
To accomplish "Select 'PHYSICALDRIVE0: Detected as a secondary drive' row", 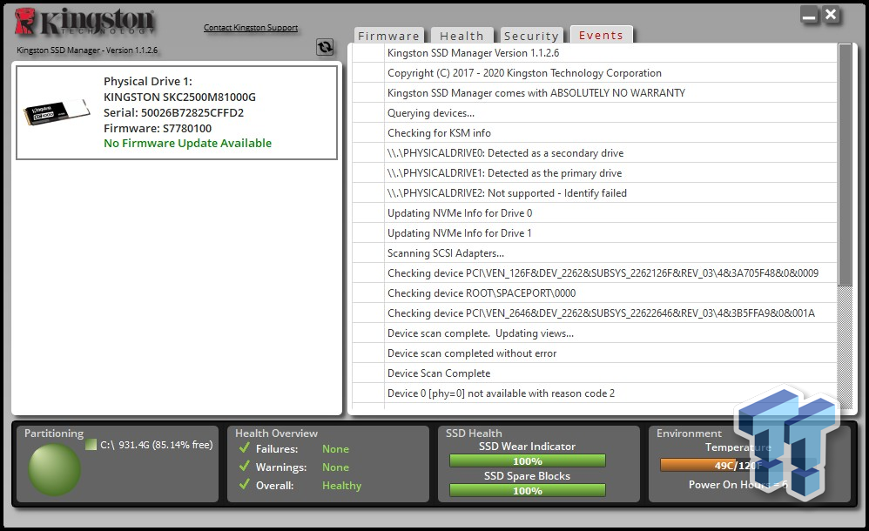I will [595, 152].
